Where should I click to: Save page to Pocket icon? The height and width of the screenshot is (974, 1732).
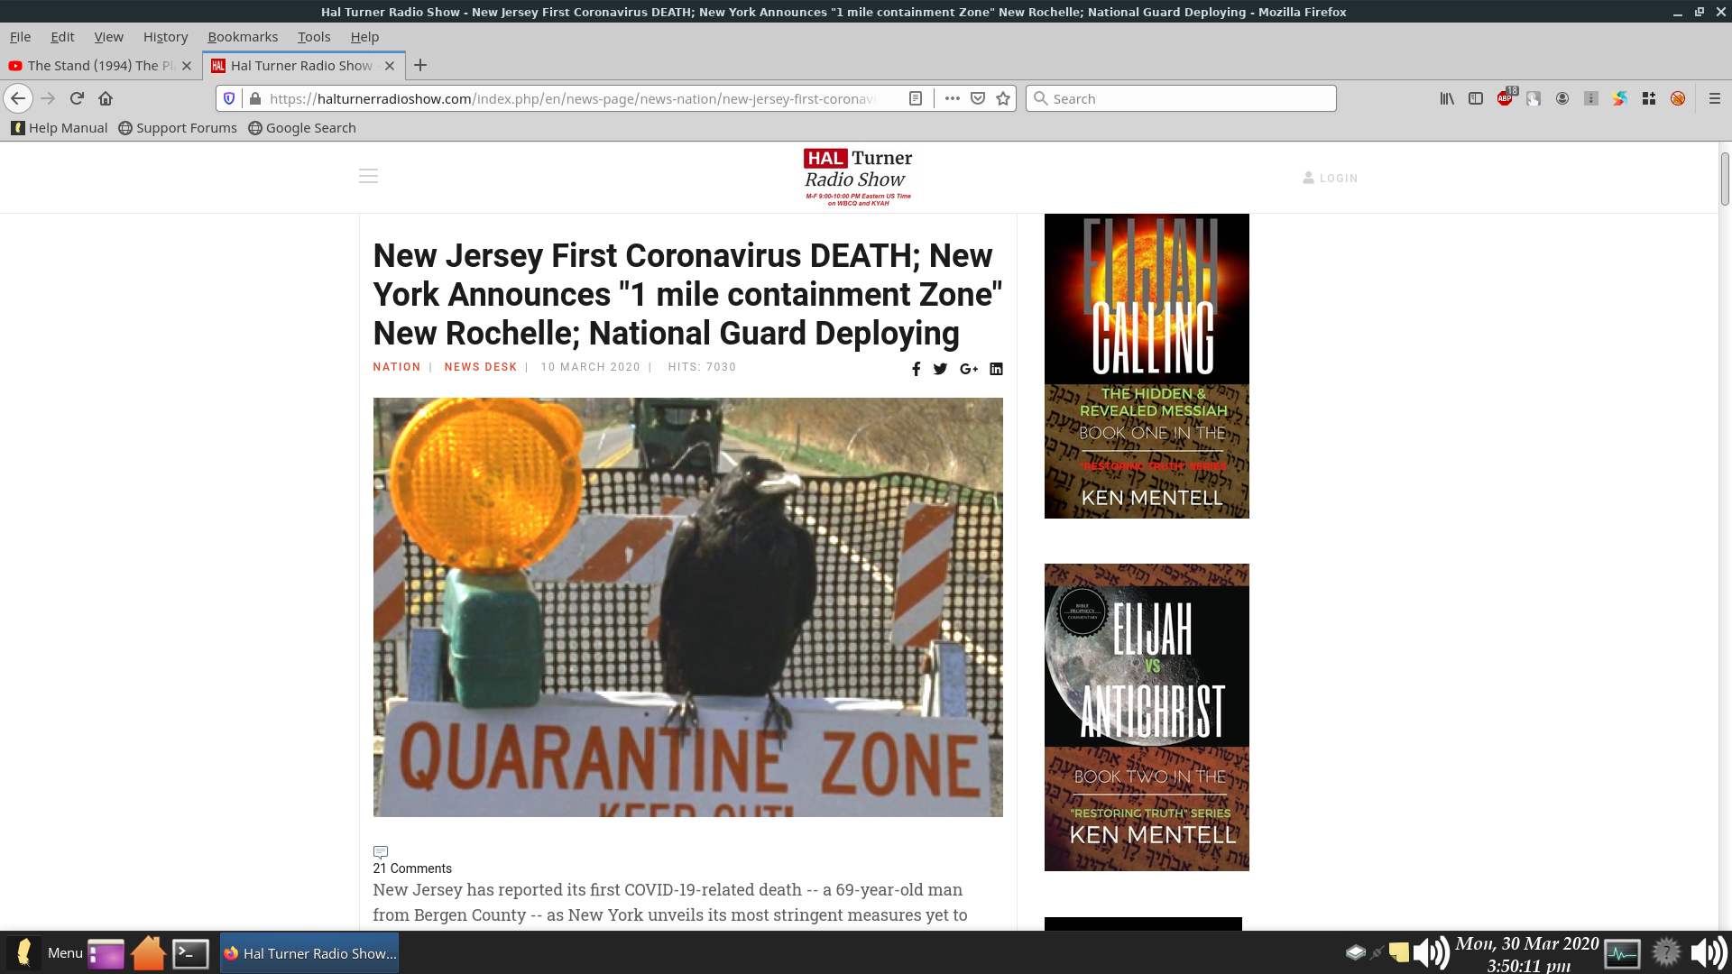978,98
